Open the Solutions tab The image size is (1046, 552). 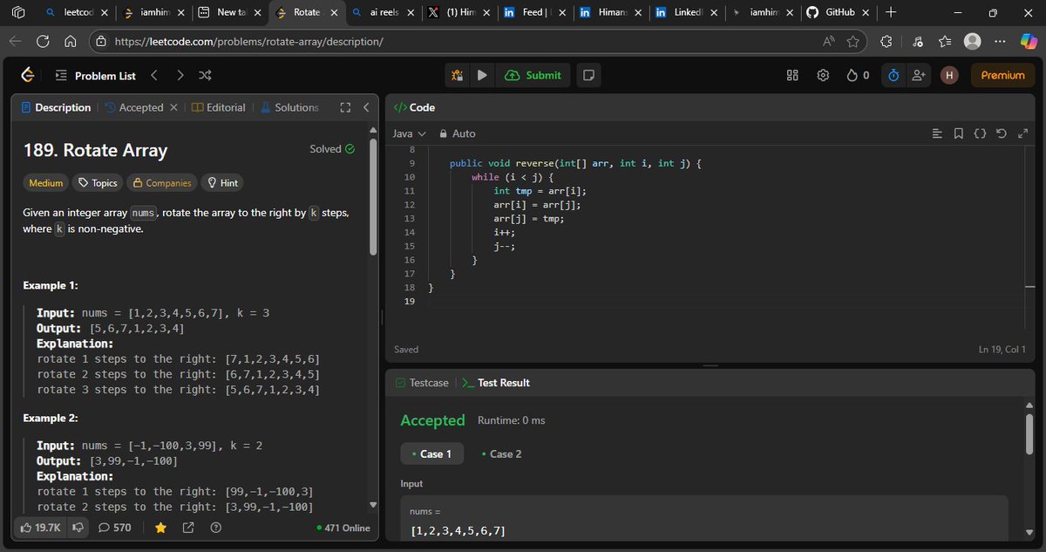click(x=289, y=107)
